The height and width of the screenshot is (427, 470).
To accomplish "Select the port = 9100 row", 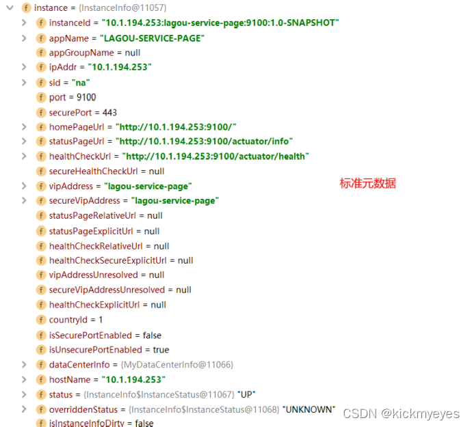I will 66,98.
